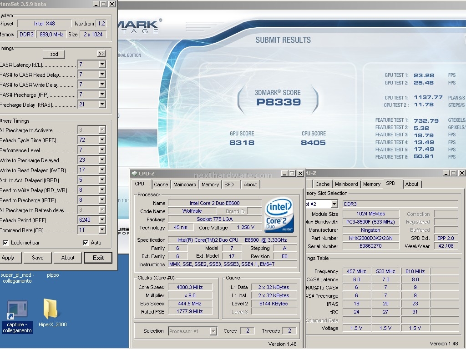Click the Part Number field KHX2000D3K2/2GN

pos(370,238)
